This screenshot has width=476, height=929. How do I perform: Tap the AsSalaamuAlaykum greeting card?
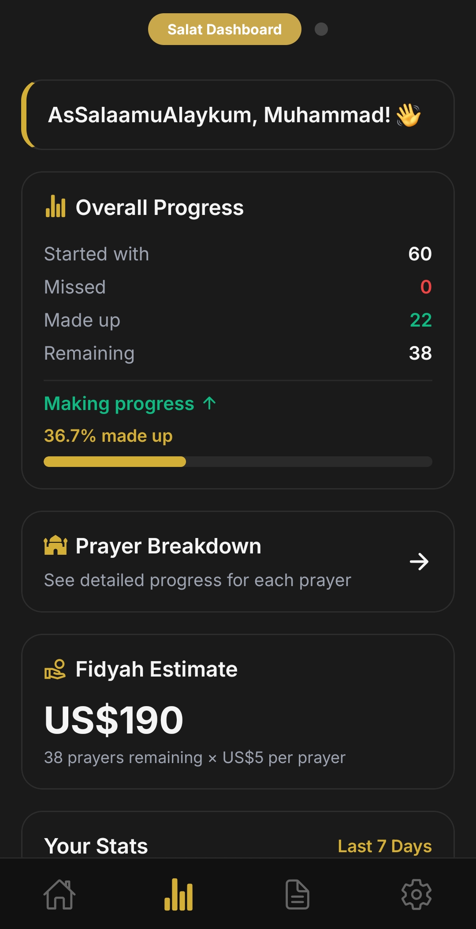238,115
